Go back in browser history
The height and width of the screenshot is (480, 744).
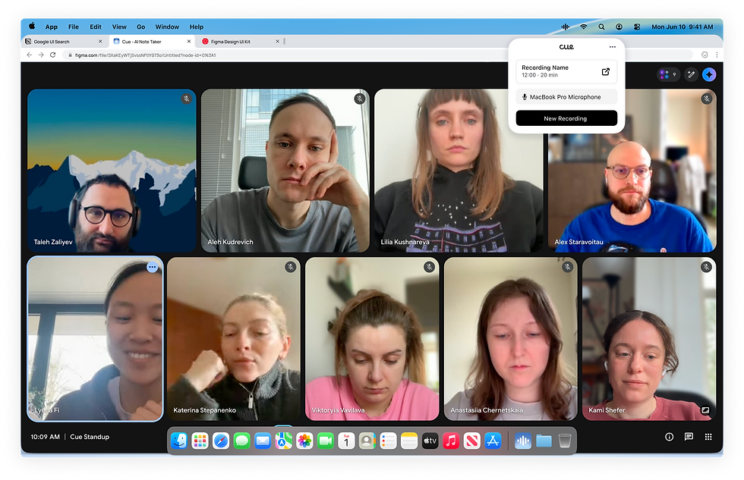tap(30, 55)
